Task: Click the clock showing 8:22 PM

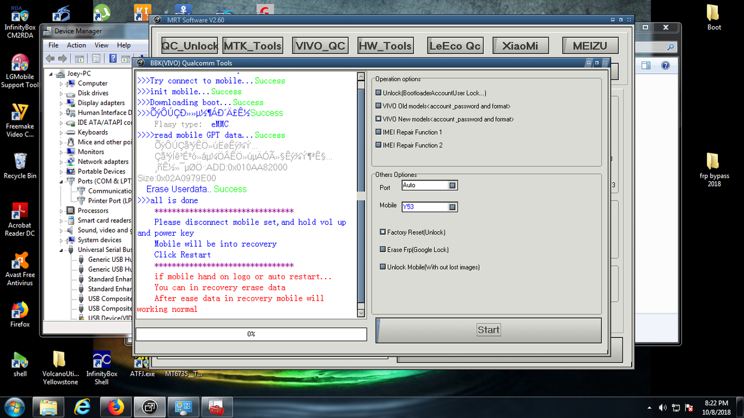Action: click(716, 403)
